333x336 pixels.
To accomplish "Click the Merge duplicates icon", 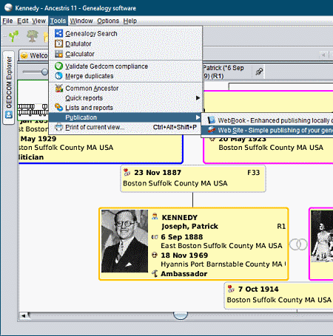I will click(58, 76).
